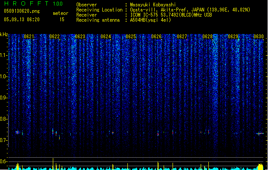This screenshot has width=268, height=170.
Task: Click the 0629 time marker
Action: (233, 37)
